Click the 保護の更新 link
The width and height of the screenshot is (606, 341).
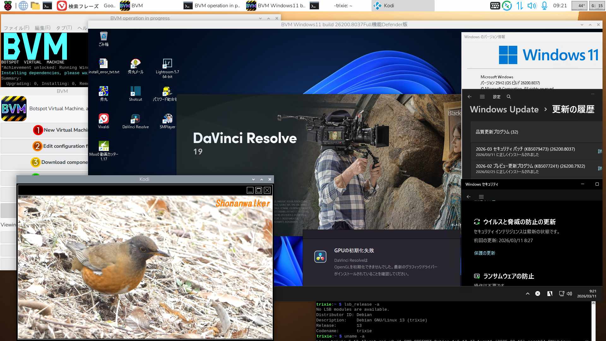click(484, 253)
